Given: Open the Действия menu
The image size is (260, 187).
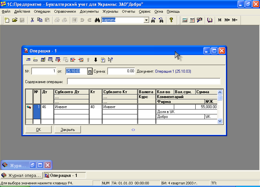Looking at the screenshot, I should (x=22, y=11).
